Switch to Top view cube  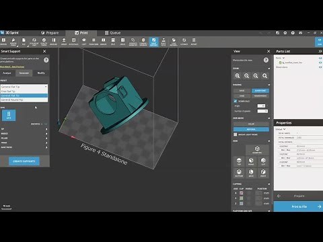[239, 161]
